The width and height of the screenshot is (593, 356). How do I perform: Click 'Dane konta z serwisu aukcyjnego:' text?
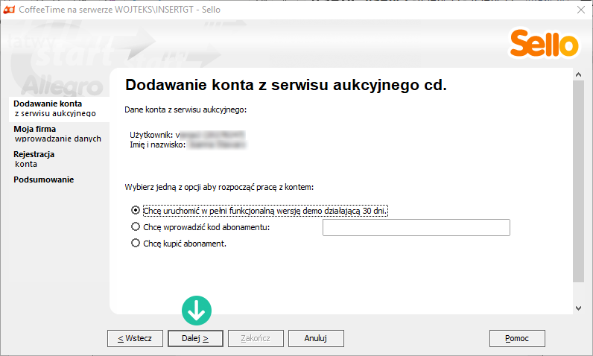point(185,109)
